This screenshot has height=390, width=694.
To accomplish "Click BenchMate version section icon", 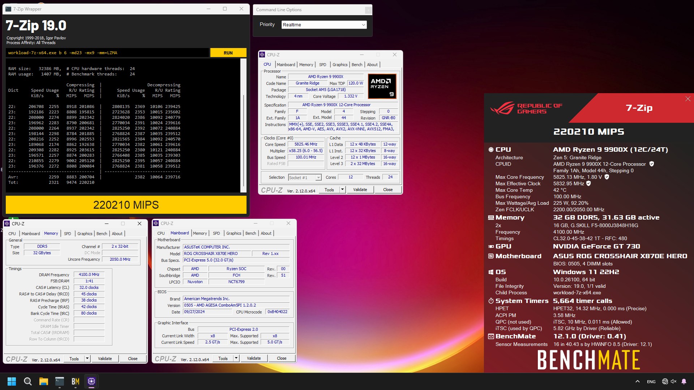I will pyautogui.click(x=491, y=337).
